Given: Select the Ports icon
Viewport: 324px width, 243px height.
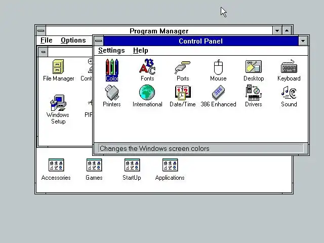Looking at the screenshot, I should [x=183, y=70].
